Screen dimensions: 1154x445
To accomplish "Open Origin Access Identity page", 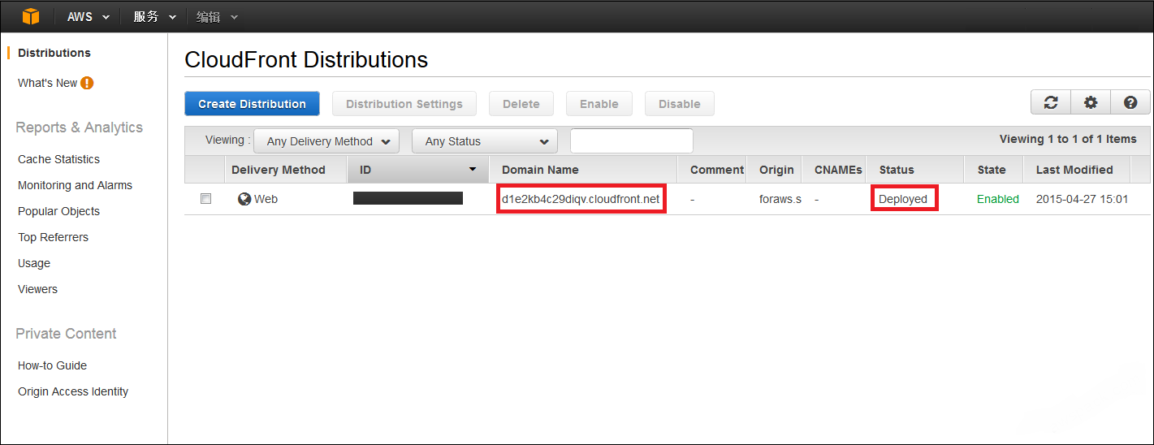I will tap(73, 391).
